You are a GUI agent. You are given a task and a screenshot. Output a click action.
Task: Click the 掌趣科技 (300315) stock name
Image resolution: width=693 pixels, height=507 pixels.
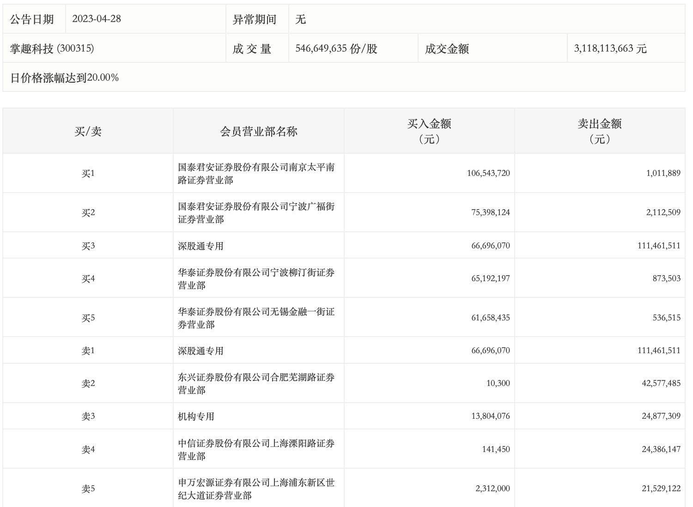click(52, 48)
